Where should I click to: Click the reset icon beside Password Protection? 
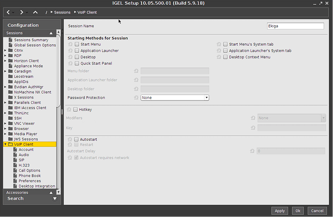coord(136,98)
